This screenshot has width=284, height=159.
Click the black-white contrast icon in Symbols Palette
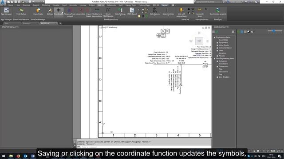pyautogui.click(x=248, y=32)
